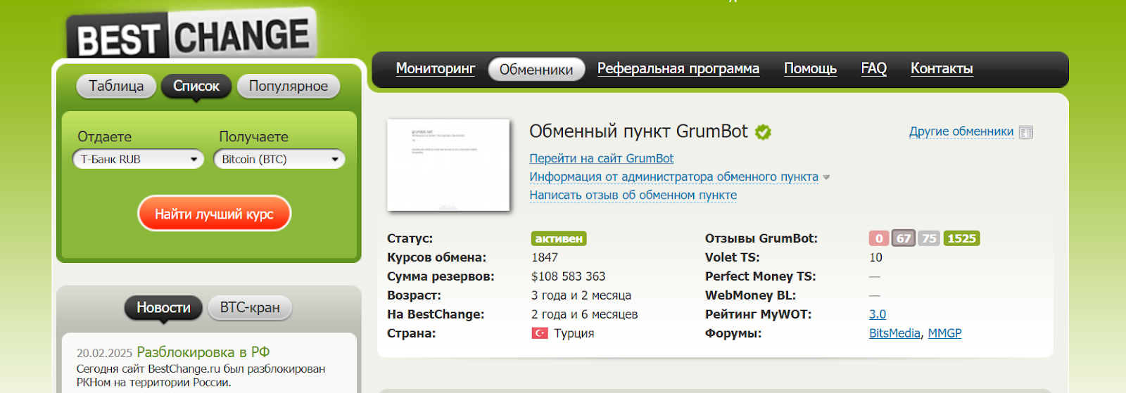Image resolution: width=1126 pixels, height=393 pixels.
Task: Click Написать отзыв об обменном пункте
Action: tap(633, 195)
